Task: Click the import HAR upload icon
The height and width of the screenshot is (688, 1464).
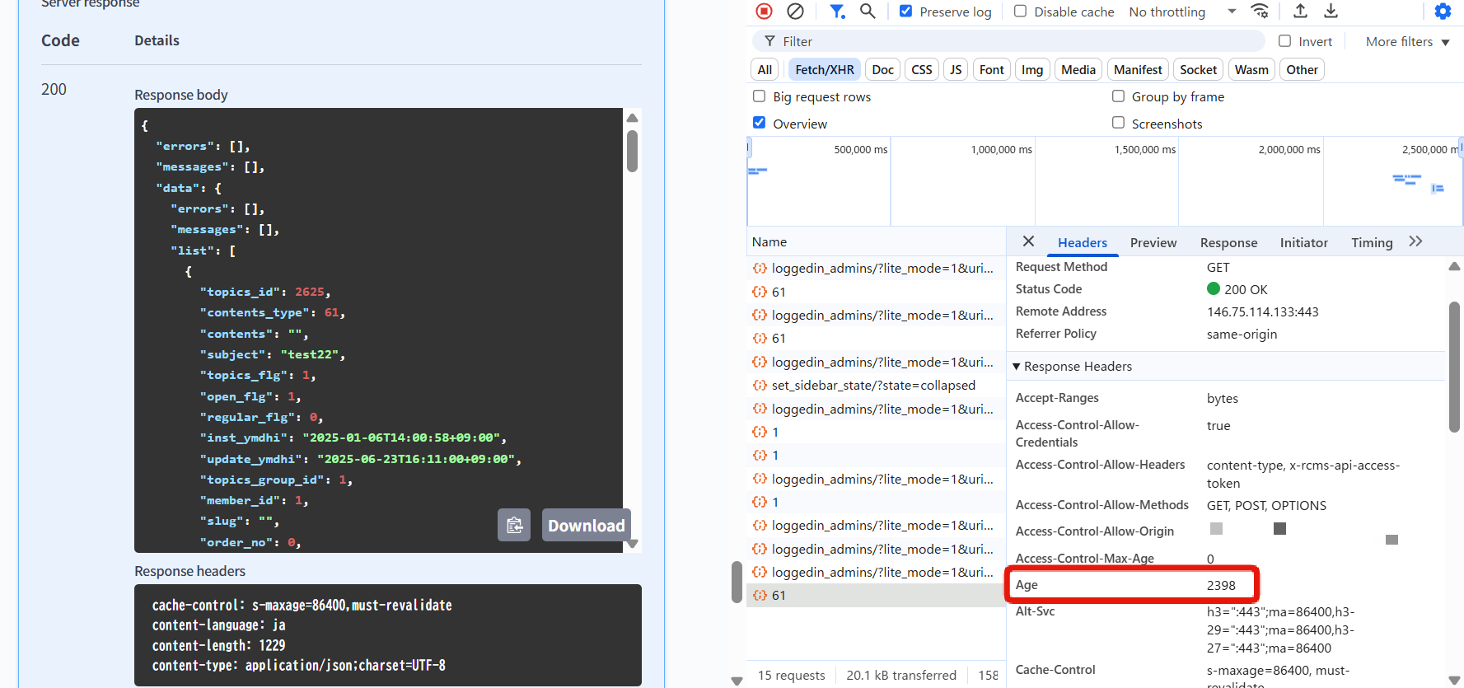Action: click(x=1300, y=11)
